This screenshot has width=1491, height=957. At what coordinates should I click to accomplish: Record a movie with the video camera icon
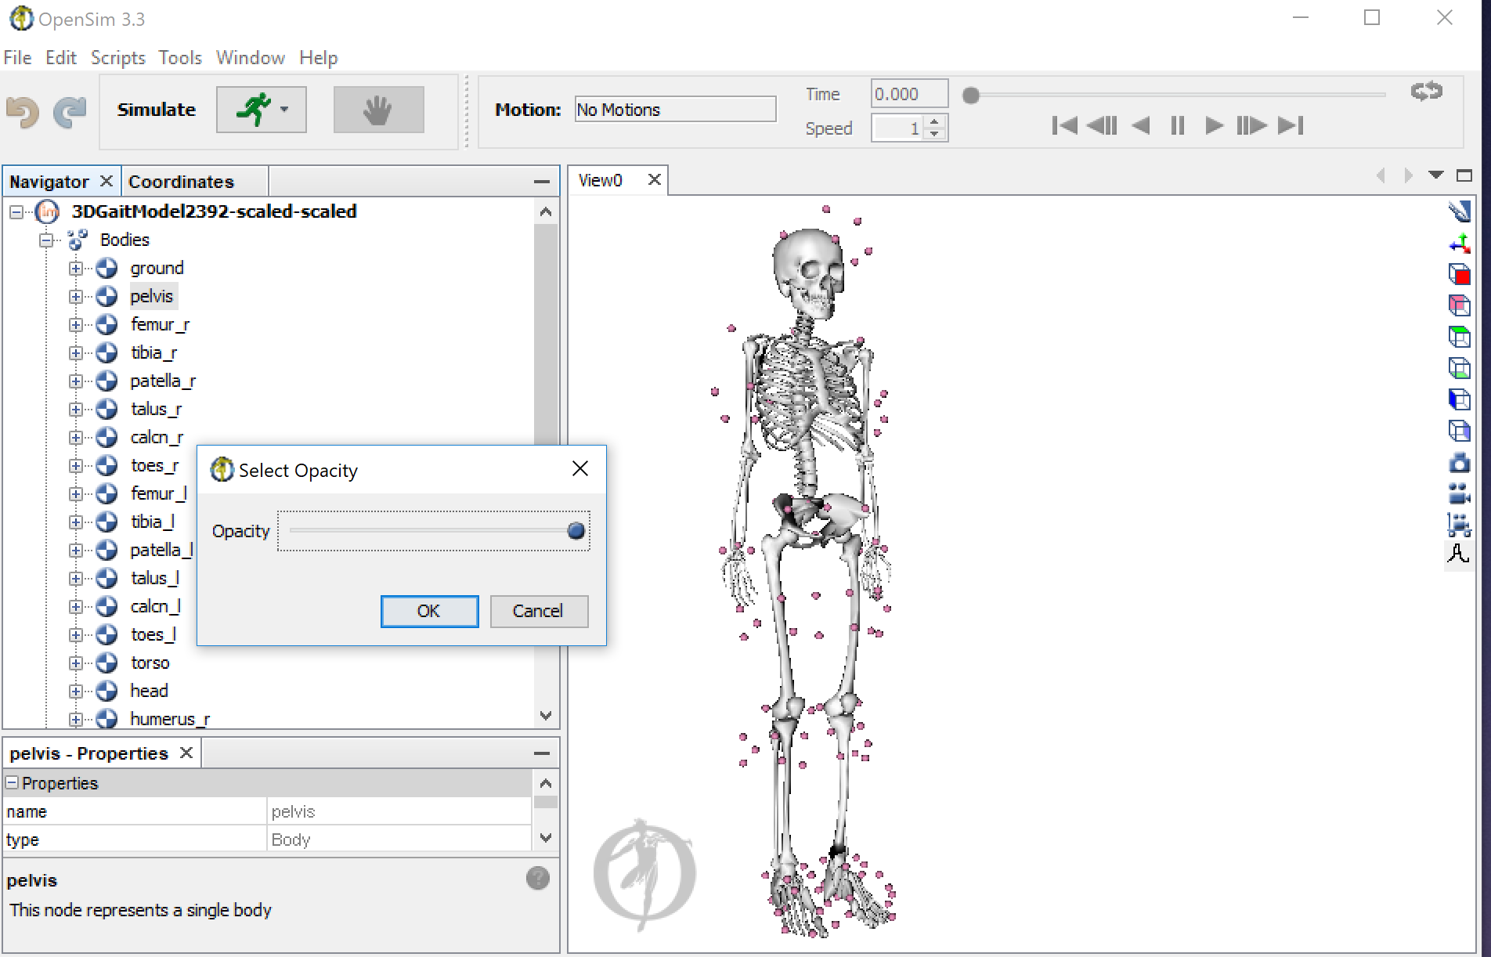coord(1460,493)
